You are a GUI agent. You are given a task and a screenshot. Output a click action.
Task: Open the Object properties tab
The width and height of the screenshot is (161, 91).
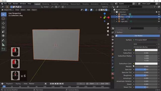[113, 54]
